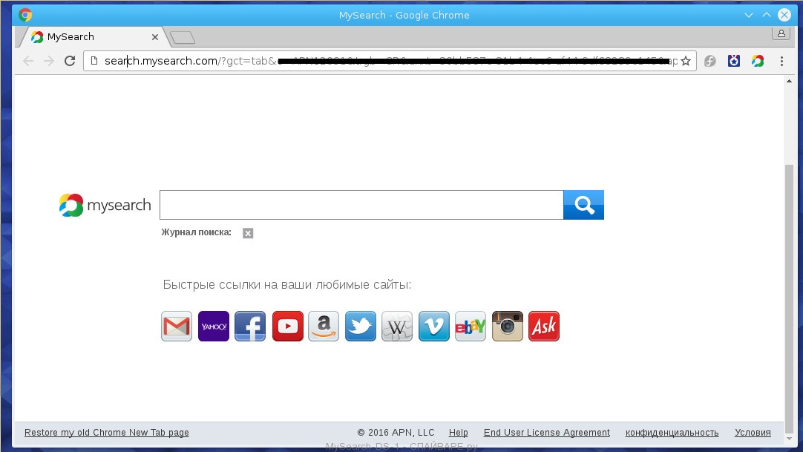Image resolution: width=803 pixels, height=452 pixels.
Task: Open the YouTube quick link icon
Action: coord(287,327)
